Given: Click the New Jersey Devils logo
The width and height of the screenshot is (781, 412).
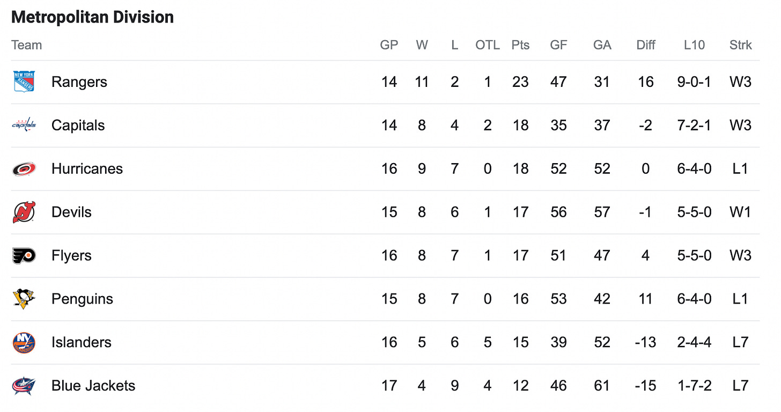Looking at the screenshot, I should (24, 212).
